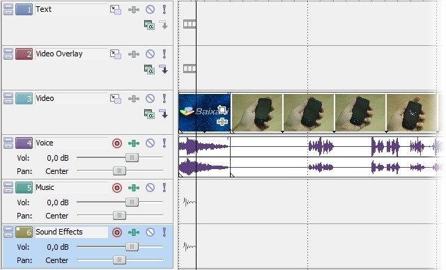This screenshot has width=446, height=270.
Task: Open Track FX for Voice track
Action: 133,143
